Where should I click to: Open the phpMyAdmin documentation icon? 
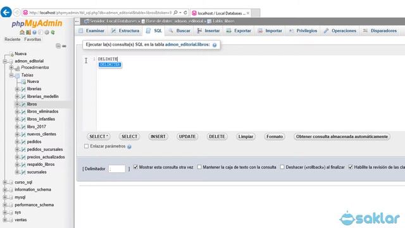click(34, 32)
